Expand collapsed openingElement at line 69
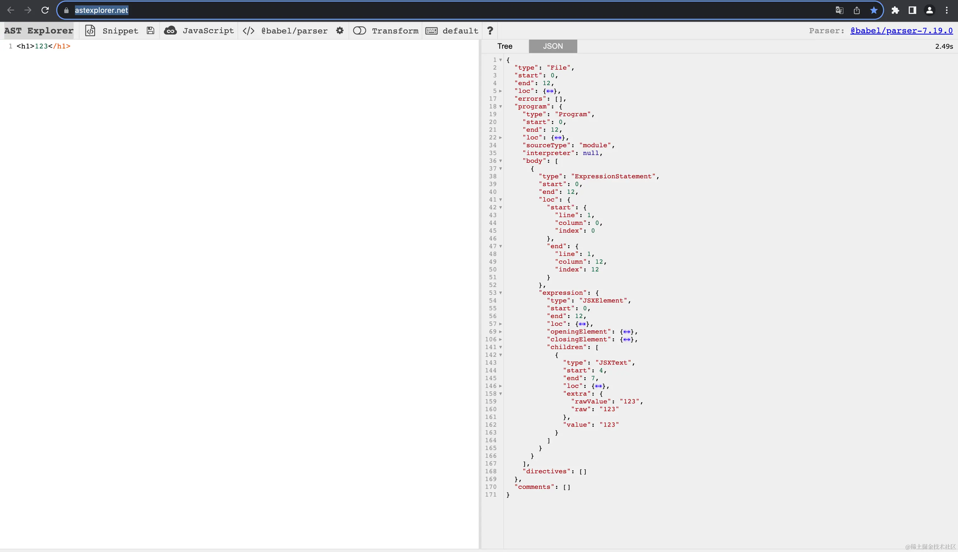The height and width of the screenshot is (552, 958). tap(500, 332)
